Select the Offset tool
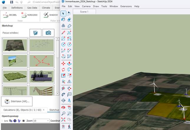The image size is (190, 130). (69, 75)
